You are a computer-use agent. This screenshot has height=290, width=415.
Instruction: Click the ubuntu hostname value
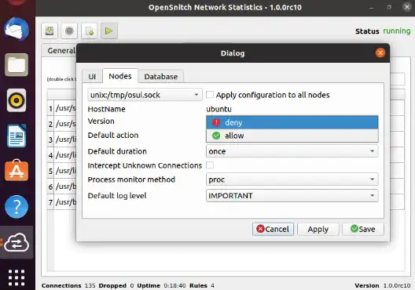click(x=219, y=109)
